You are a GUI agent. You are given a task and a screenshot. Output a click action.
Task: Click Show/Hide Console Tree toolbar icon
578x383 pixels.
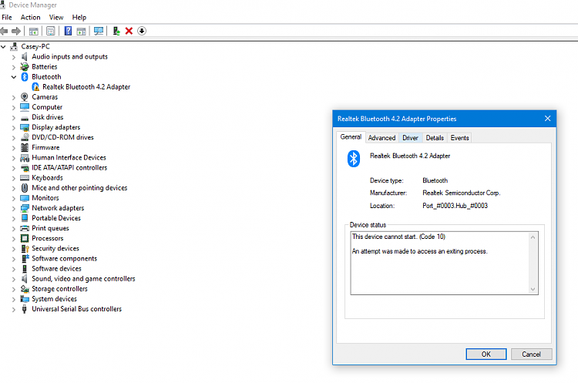coord(34,32)
